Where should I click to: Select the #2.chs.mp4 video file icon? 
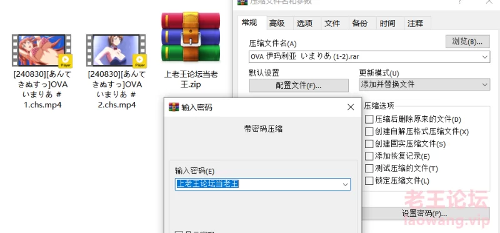coord(116,51)
